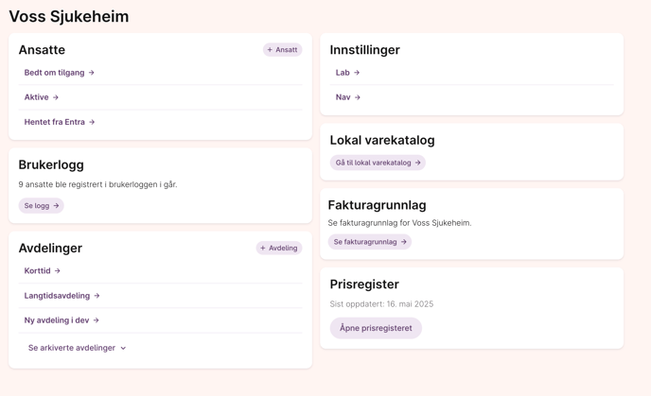Click the arrow icon next to Bedt om tilgang
The image size is (651, 396).
click(x=92, y=73)
